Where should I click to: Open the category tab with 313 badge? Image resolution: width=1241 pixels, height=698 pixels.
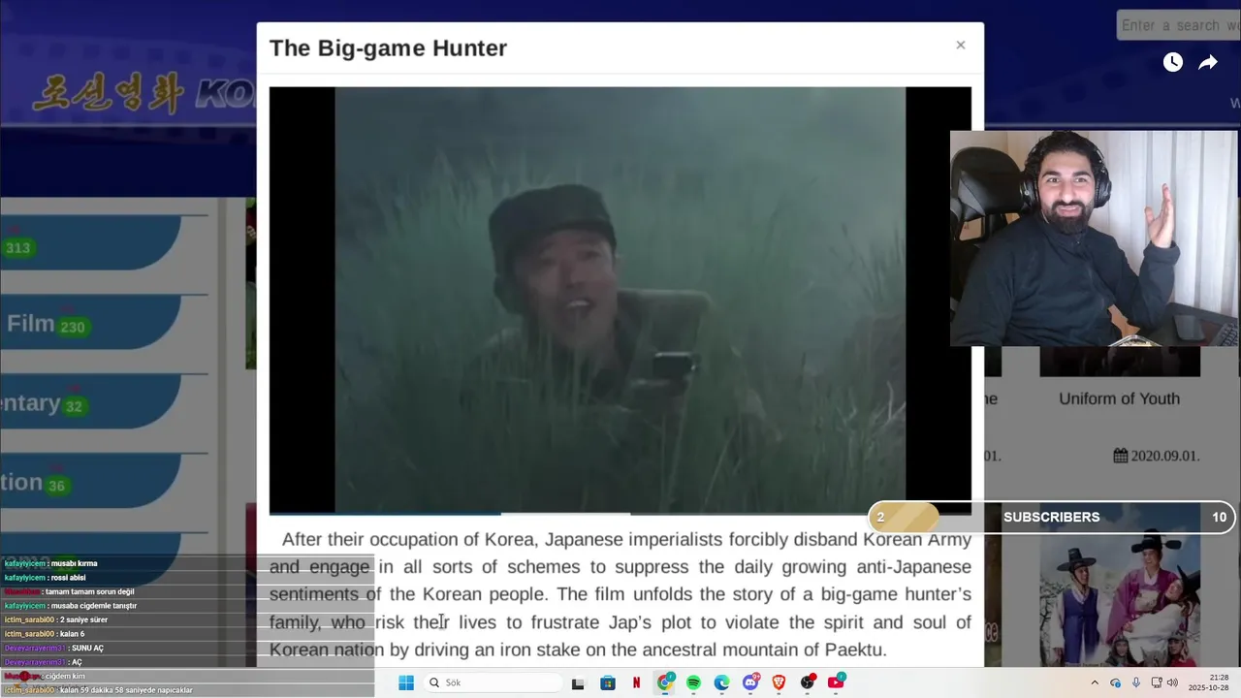coord(90,242)
